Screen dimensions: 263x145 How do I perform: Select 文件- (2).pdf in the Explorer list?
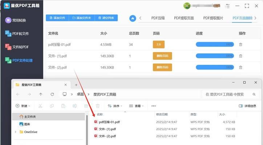[x=108, y=136]
